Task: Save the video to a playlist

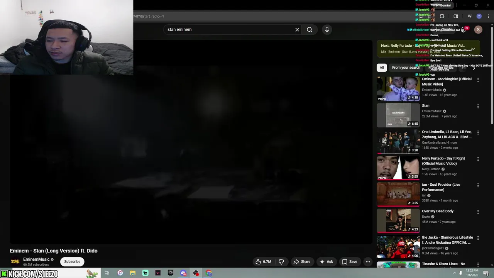Action: (x=350, y=261)
